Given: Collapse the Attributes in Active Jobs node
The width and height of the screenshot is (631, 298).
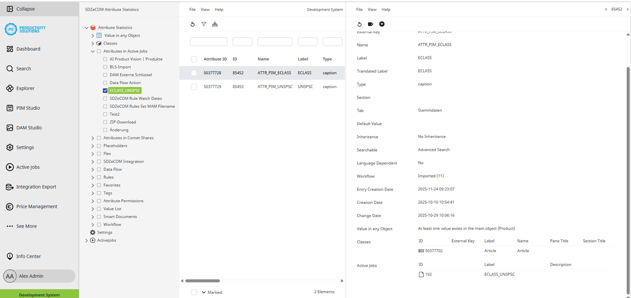Looking at the screenshot, I should tap(93, 51).
